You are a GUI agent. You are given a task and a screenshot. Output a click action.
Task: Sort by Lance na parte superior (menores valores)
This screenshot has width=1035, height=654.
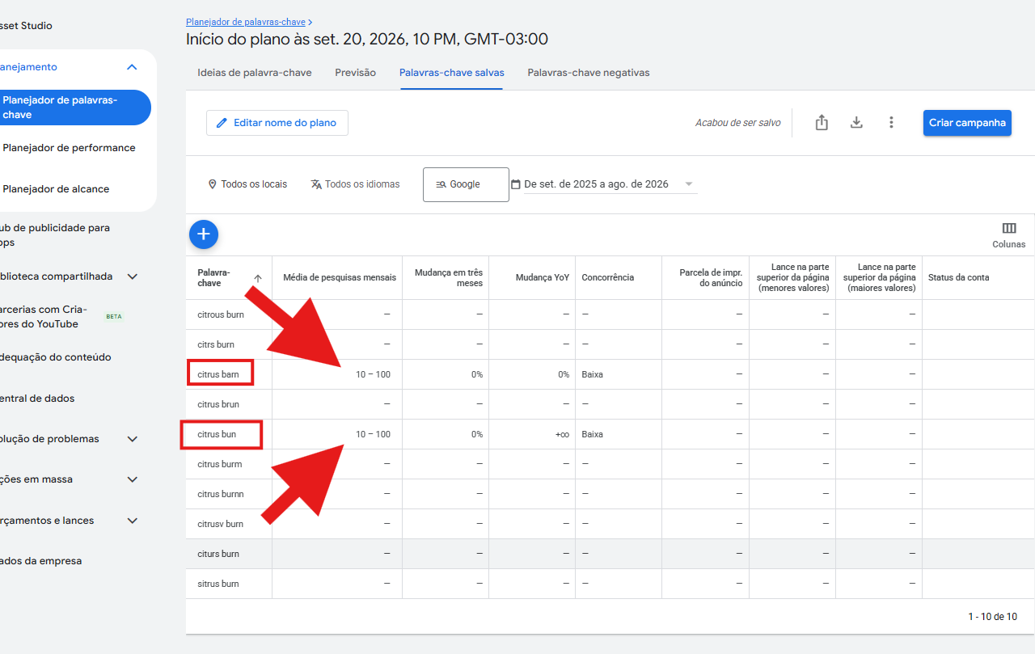click(792, 277)
